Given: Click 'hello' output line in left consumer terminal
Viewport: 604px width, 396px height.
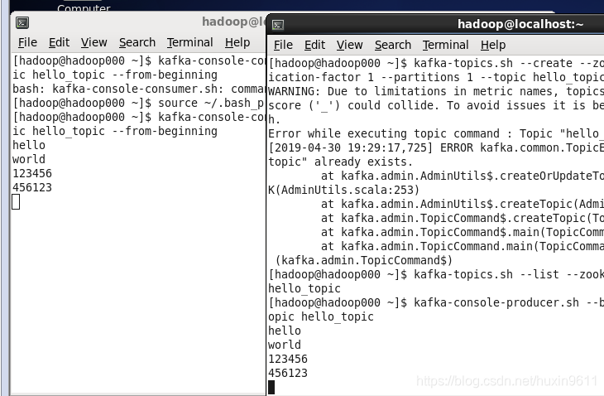Looking at the screenshot, I should click(29, 145).
